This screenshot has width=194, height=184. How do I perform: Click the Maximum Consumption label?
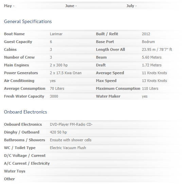118,88
